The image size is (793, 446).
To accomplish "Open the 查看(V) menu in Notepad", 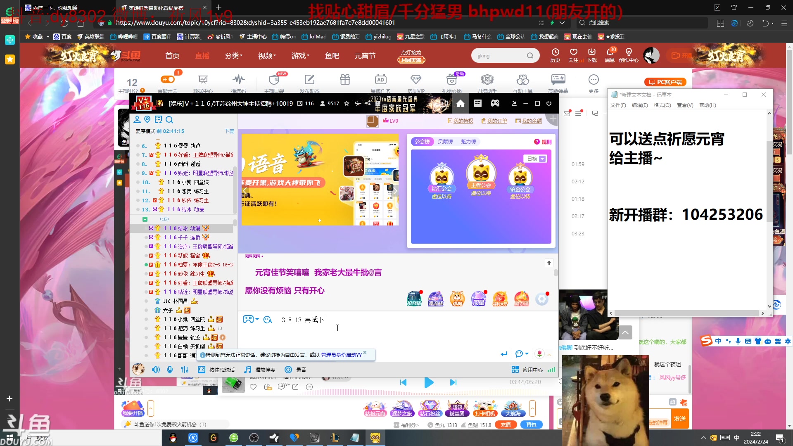I will pos(685,105).
